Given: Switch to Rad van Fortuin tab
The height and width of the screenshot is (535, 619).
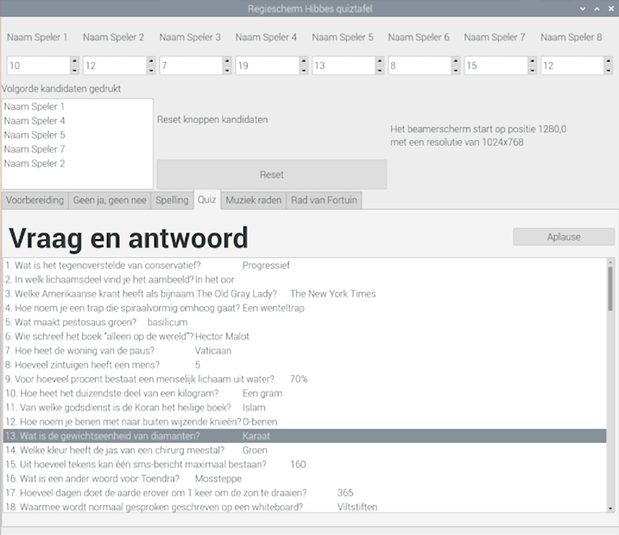Looking at the screenshot, I should tap(324, 200).
